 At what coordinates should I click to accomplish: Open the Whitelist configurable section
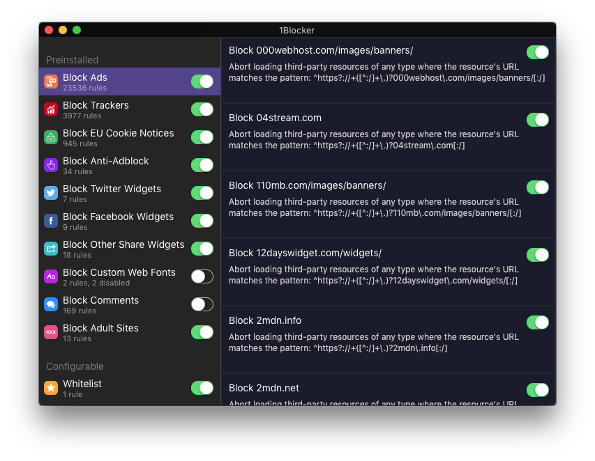tap(130, 388)
